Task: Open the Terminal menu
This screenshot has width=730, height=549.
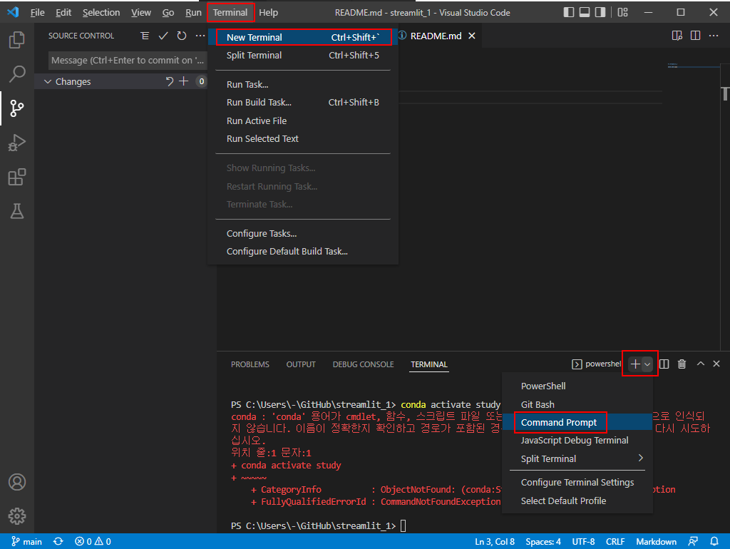Action: point(230,13)
